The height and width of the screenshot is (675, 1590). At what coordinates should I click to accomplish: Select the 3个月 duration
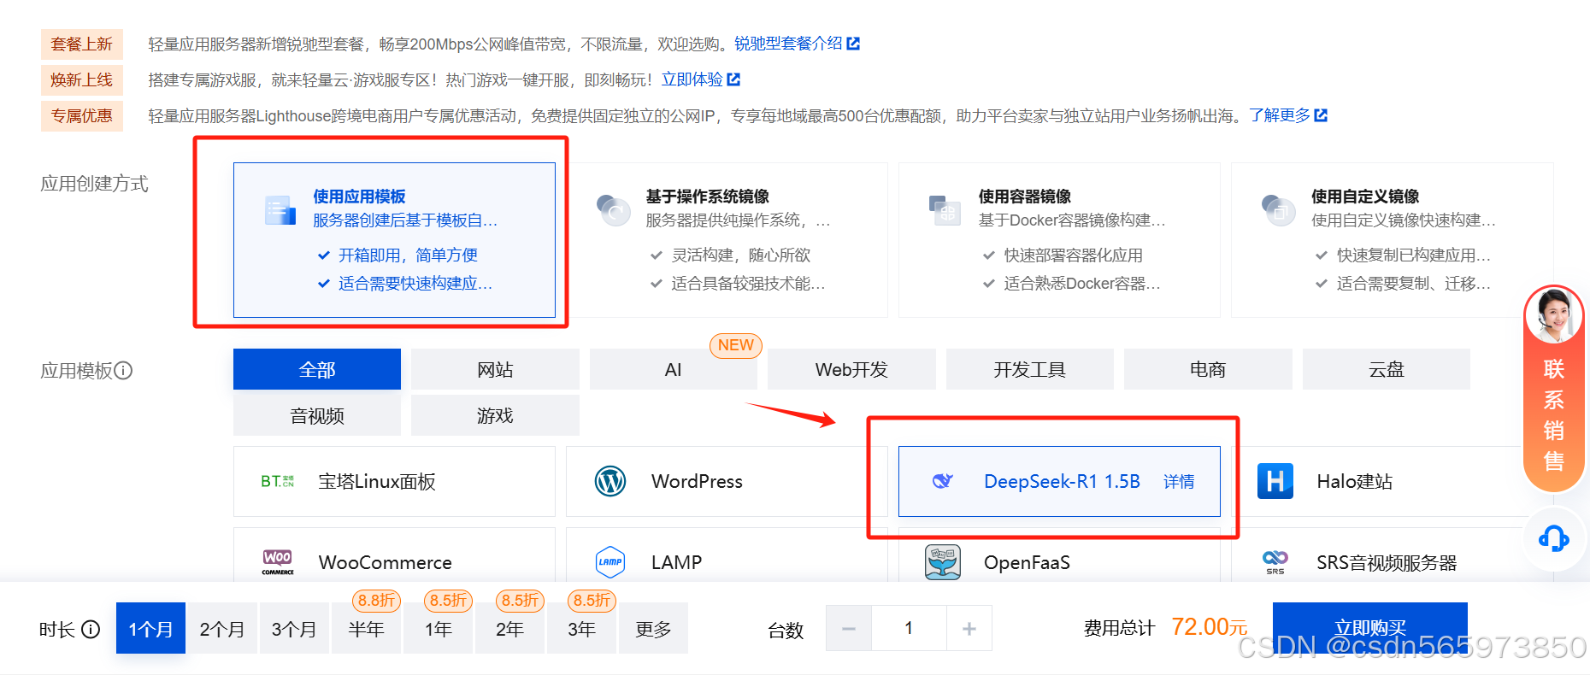coord(294,629)
